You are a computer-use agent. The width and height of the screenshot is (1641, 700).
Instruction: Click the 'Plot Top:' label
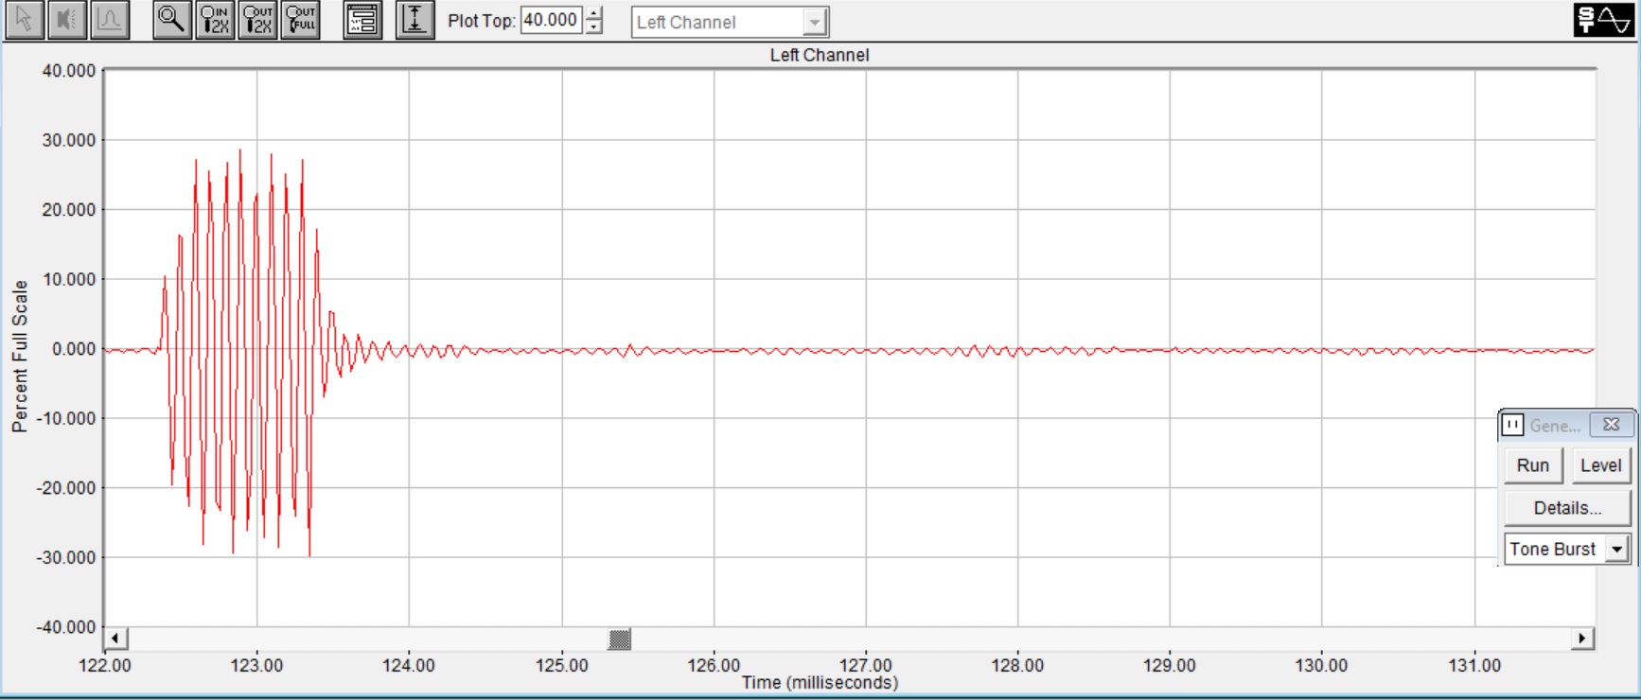coord(482,21)
